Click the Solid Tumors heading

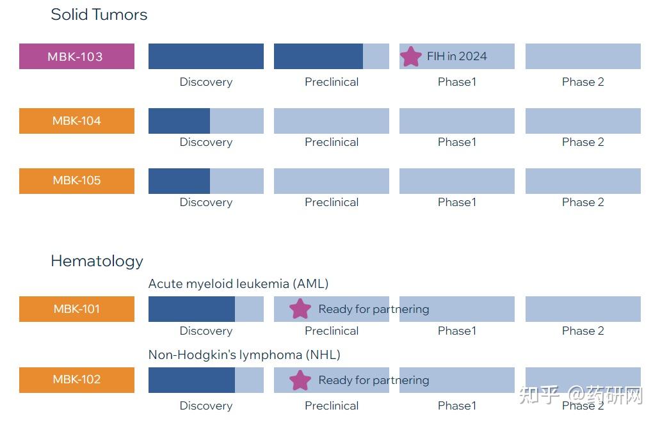[99, 15]
